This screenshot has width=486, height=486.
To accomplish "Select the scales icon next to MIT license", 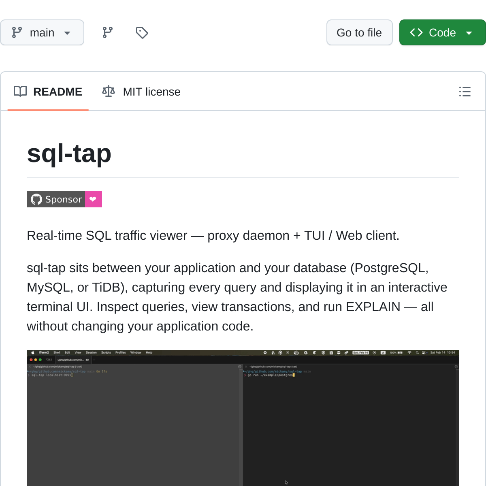I will click(108, 92).
